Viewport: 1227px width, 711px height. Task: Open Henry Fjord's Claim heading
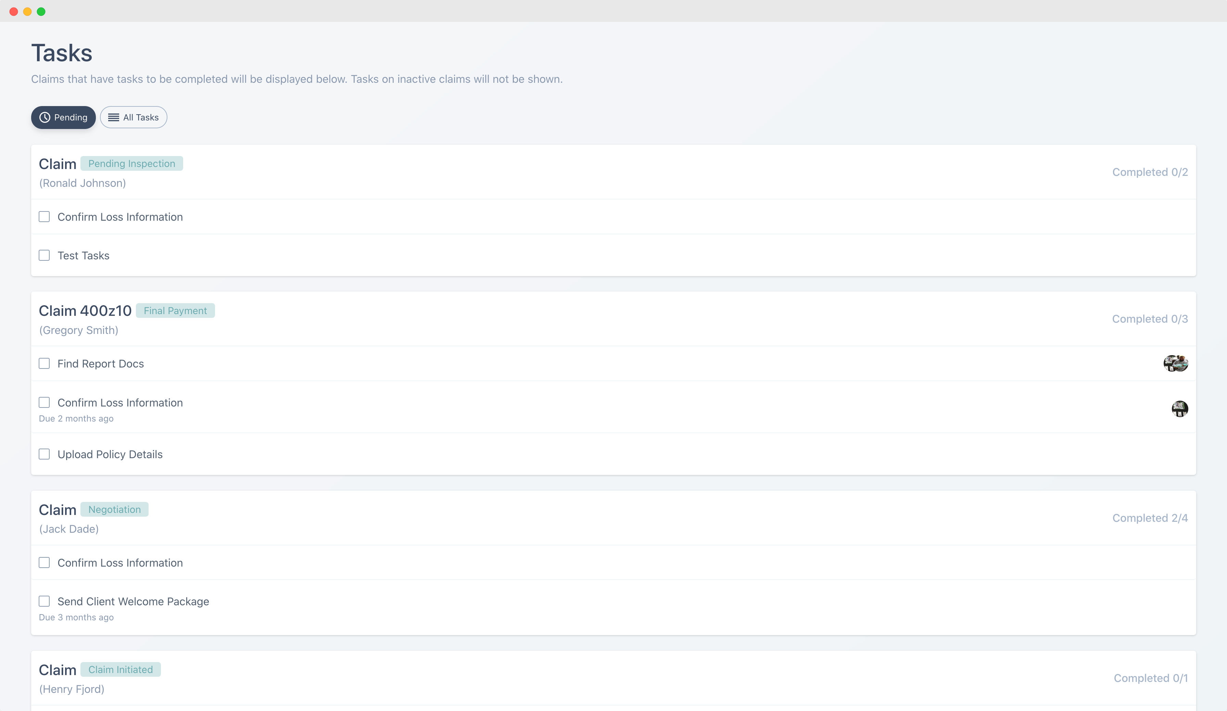58,670
